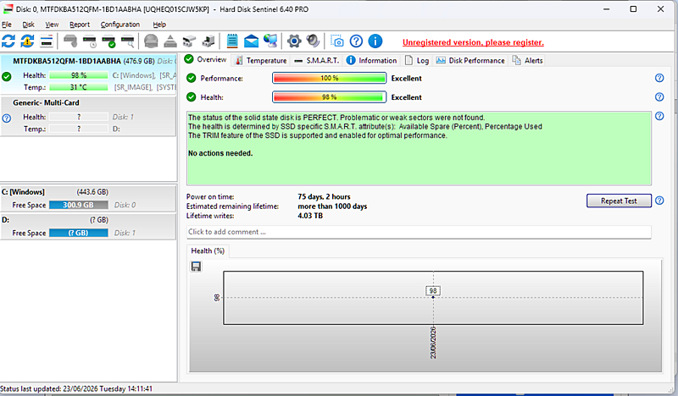The height and width of the screenshot is (396, 678).
Task: Click the '4.03 TB' lifetime writes value
Action: tap(310, 216)
